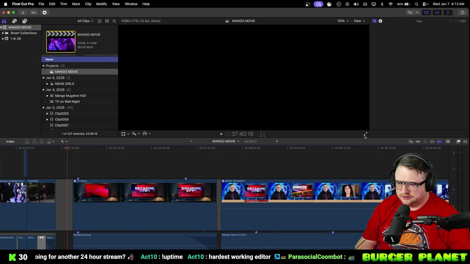The image size is (470, 264).
Task: Open the Background Tasks circular icon
Action: 44,12
